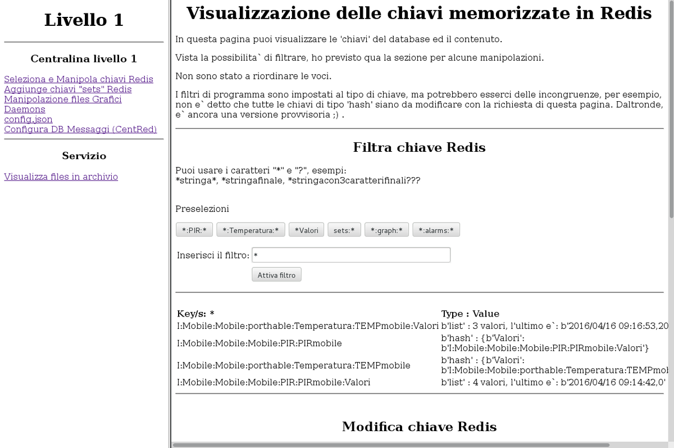Open Configura DB Messaggi (CentRed)
Viewport: 674px width, 448px height.
click(x=80, y=130)
